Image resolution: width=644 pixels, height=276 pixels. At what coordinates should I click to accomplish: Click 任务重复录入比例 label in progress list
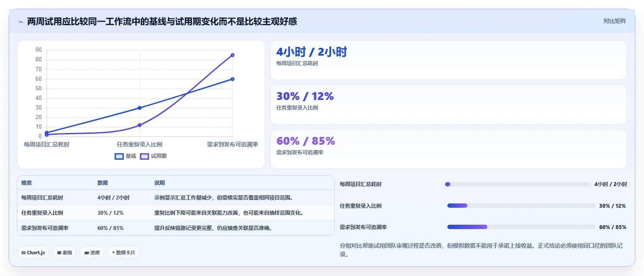(361, 206)
